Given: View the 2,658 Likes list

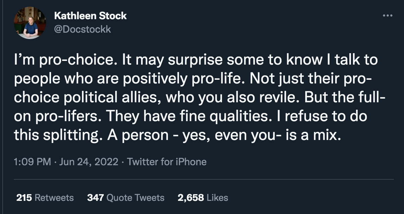Looking at the screenshot, I should [x=203, y=198].
